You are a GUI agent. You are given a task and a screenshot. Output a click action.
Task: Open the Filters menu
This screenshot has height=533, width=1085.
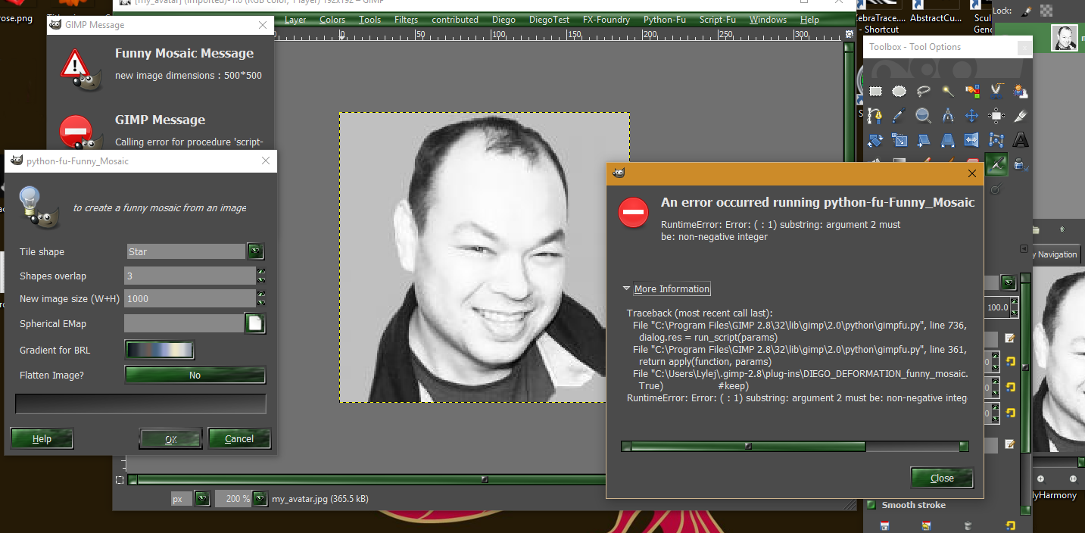click(406, 20)
